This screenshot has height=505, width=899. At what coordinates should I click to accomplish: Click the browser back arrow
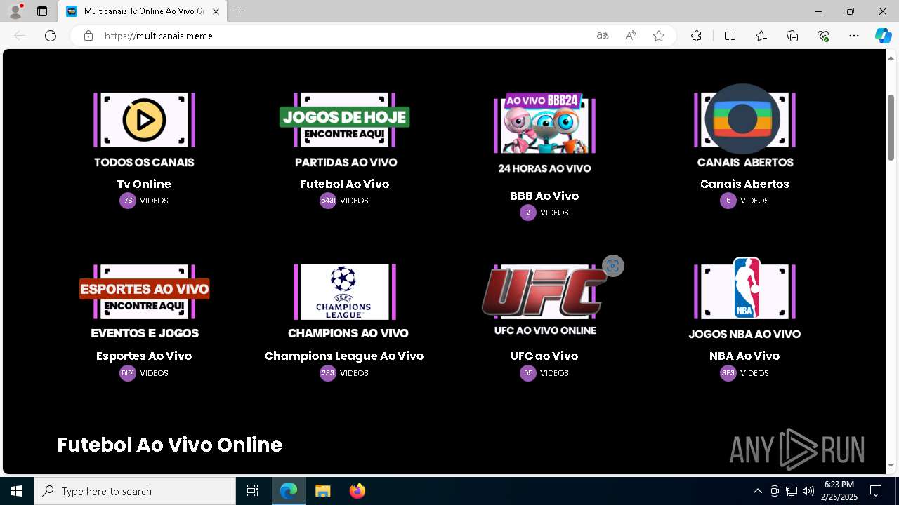[x=20, y=36]
